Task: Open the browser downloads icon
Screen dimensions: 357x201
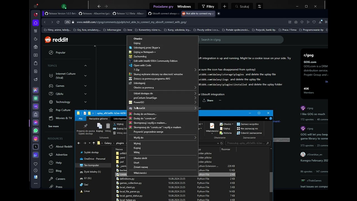Action: (x=320, y=22)
